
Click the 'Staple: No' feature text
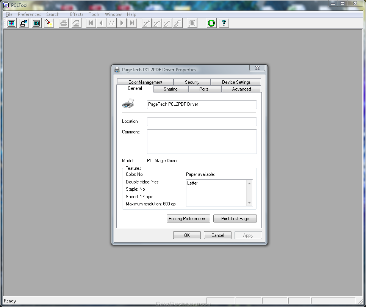point(135,189)
